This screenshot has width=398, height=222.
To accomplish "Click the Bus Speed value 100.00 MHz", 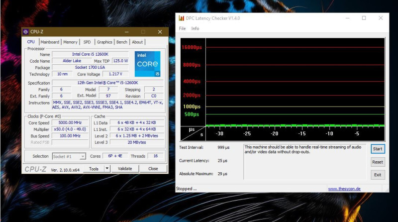I will point(70,135).
